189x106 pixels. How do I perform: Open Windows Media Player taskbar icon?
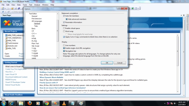click(x=38, y=103)
